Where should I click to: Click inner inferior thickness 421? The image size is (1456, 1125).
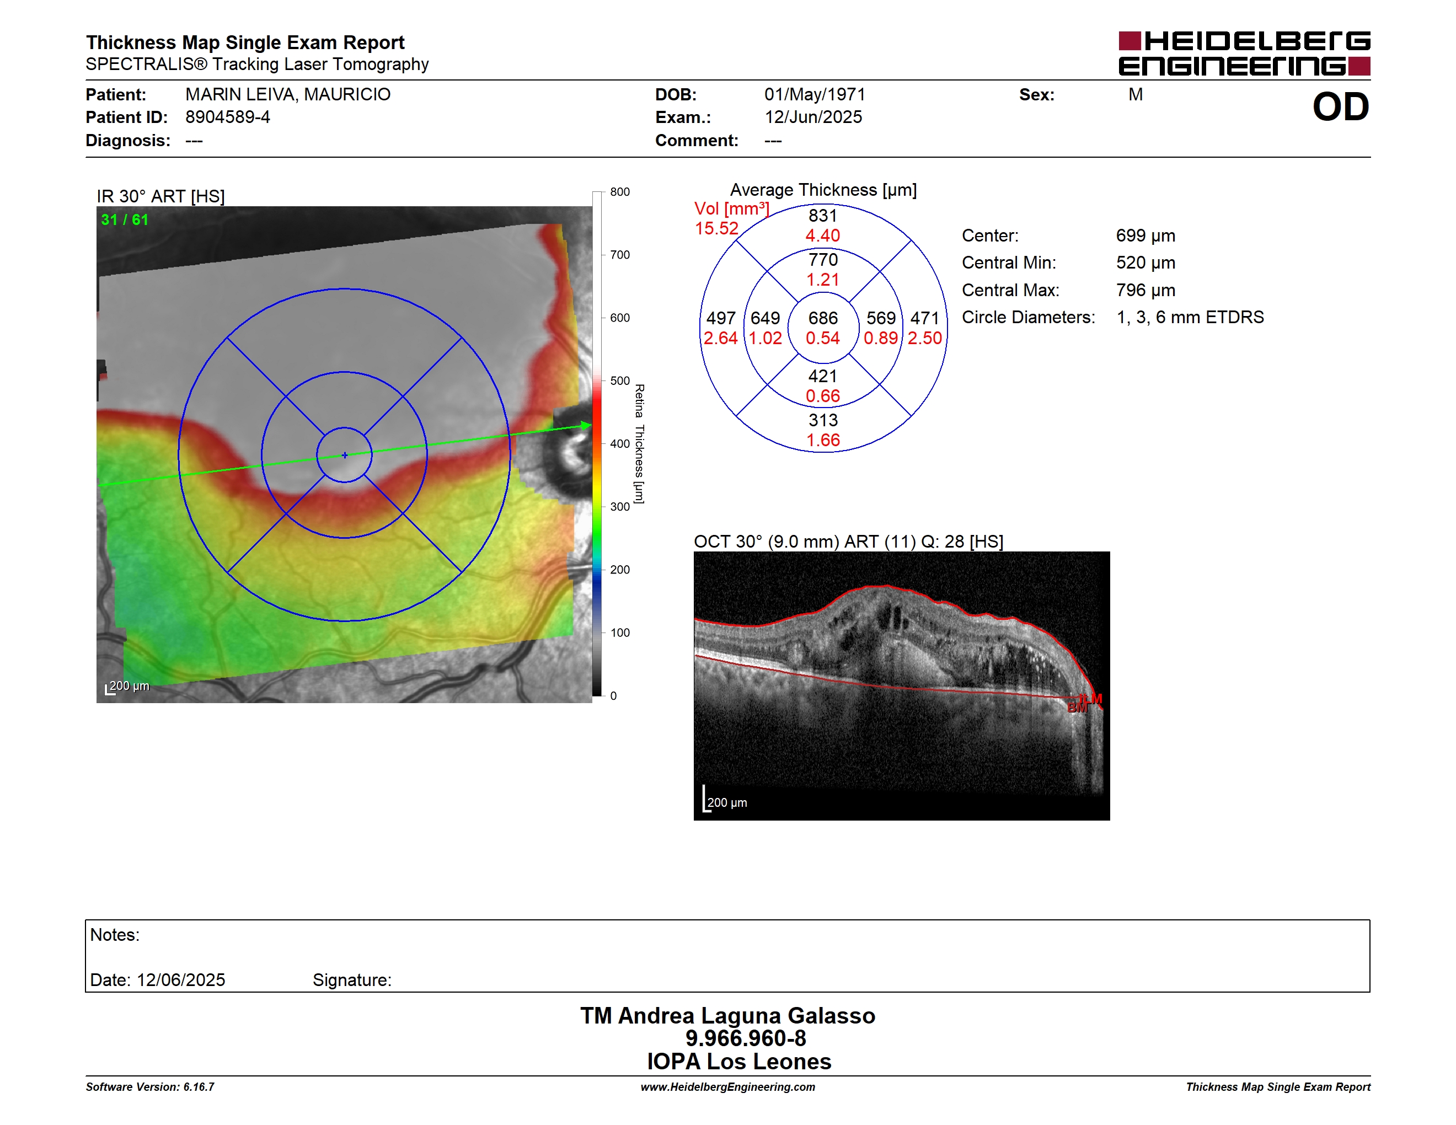[823, 377]
